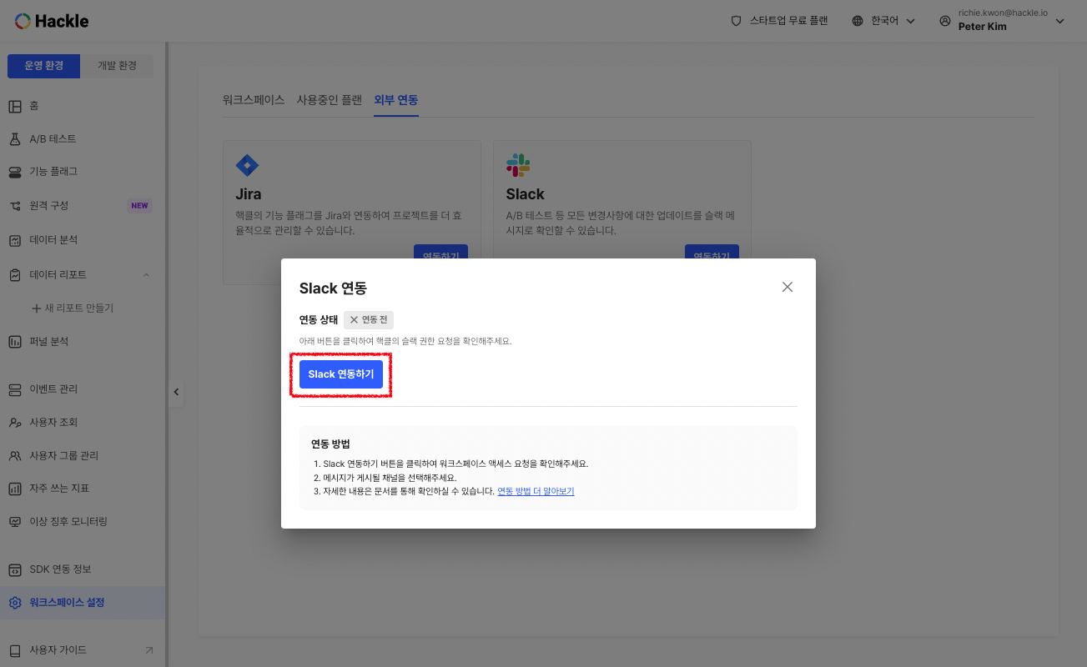
Task: Click the Slack logo icon
Action: pos(518,165)
